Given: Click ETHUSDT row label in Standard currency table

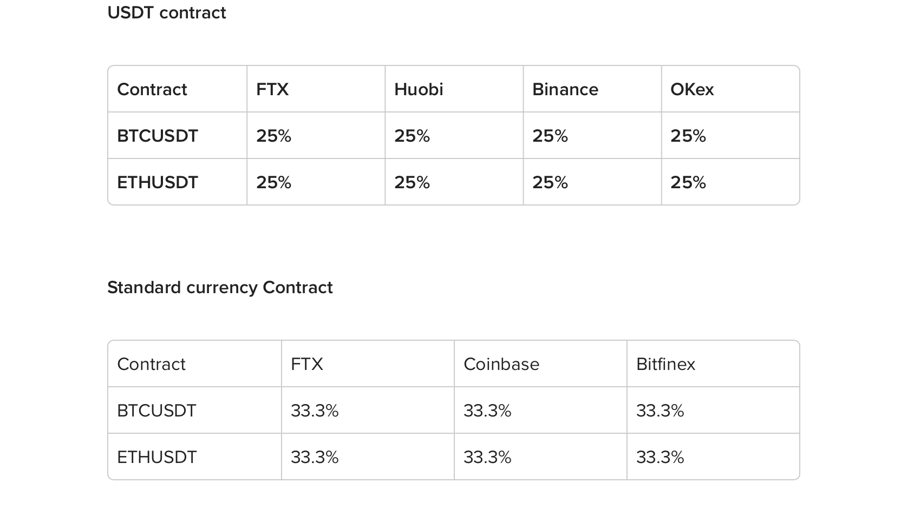Looking at the screenshot, I should pyautogui.click(x=156, y=457).
